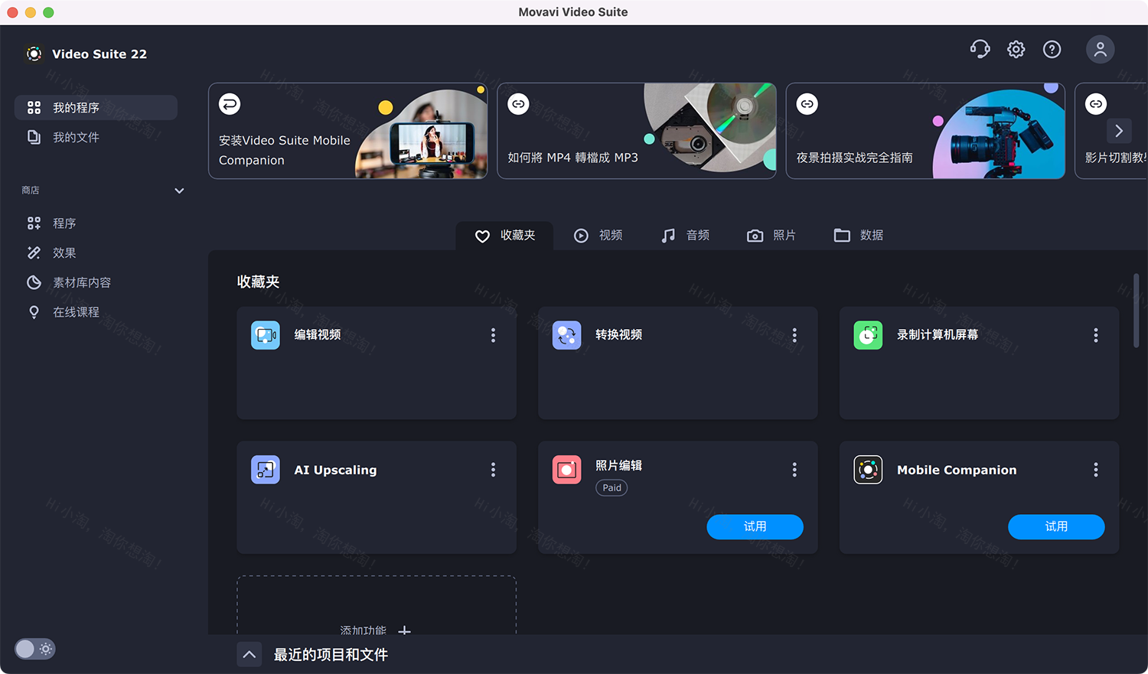Click the 编辑视频 app icon

click(266, 335)
